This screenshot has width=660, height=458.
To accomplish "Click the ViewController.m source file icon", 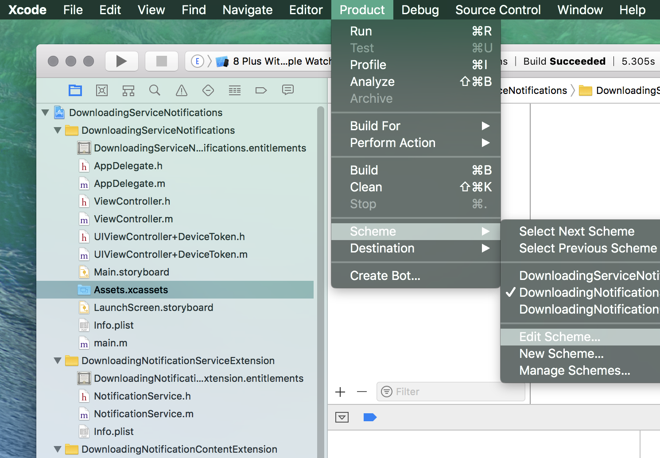I will (x=84, y=219).
